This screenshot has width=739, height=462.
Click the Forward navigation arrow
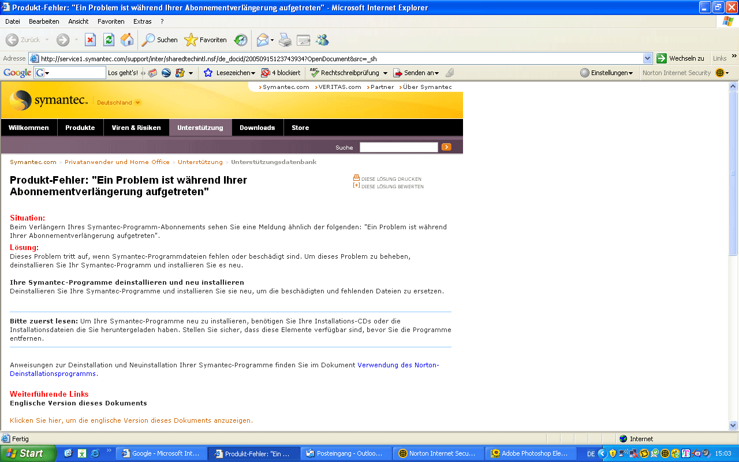[x=62, y=40]
